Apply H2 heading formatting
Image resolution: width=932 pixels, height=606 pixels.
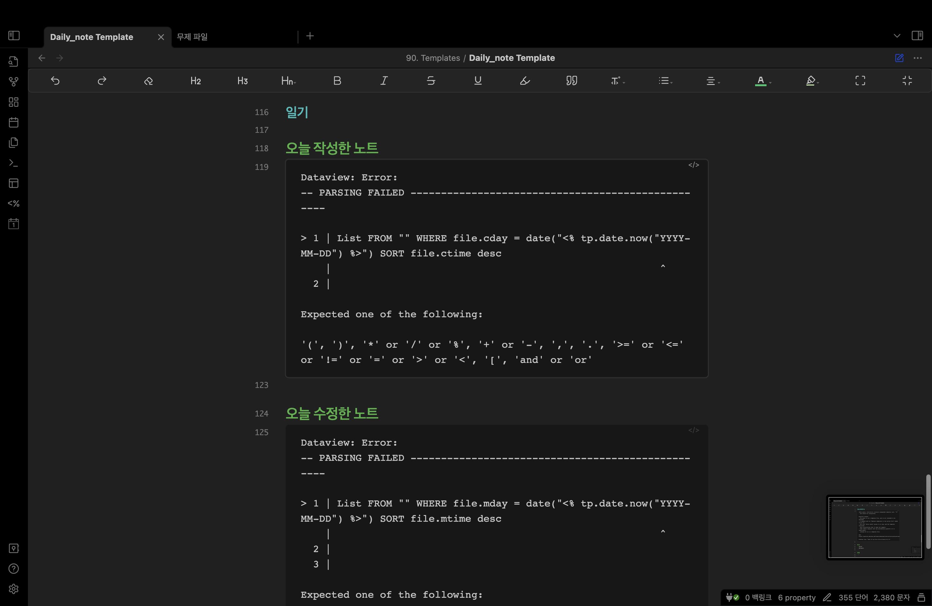(195, 81)
